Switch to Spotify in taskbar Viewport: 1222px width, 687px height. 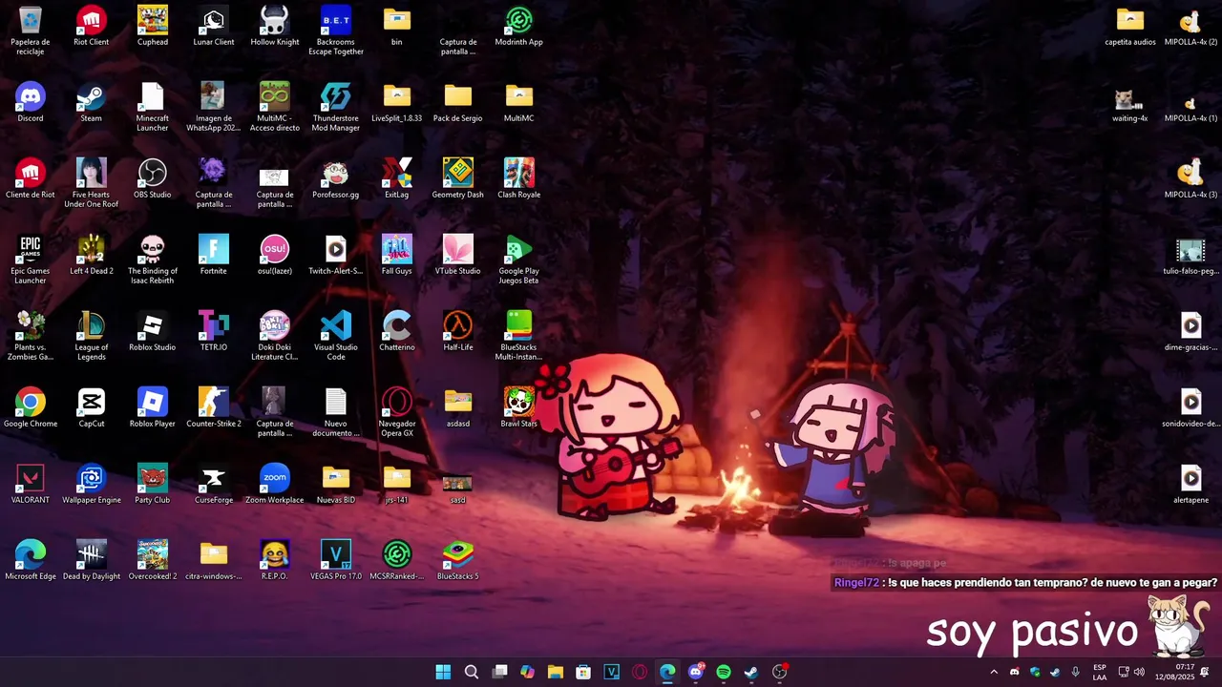[724, 672]
